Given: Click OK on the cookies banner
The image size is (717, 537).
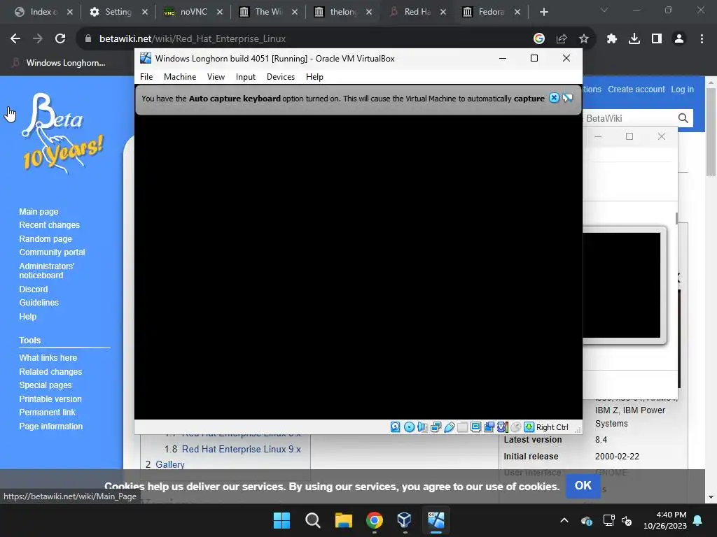Looking at the screenshot, I should click(583, 485).
